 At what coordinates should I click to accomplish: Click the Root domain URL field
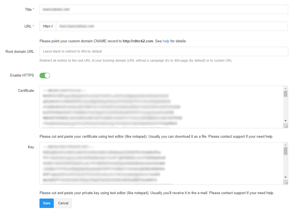pyautogui.click(x=164, y=51)
